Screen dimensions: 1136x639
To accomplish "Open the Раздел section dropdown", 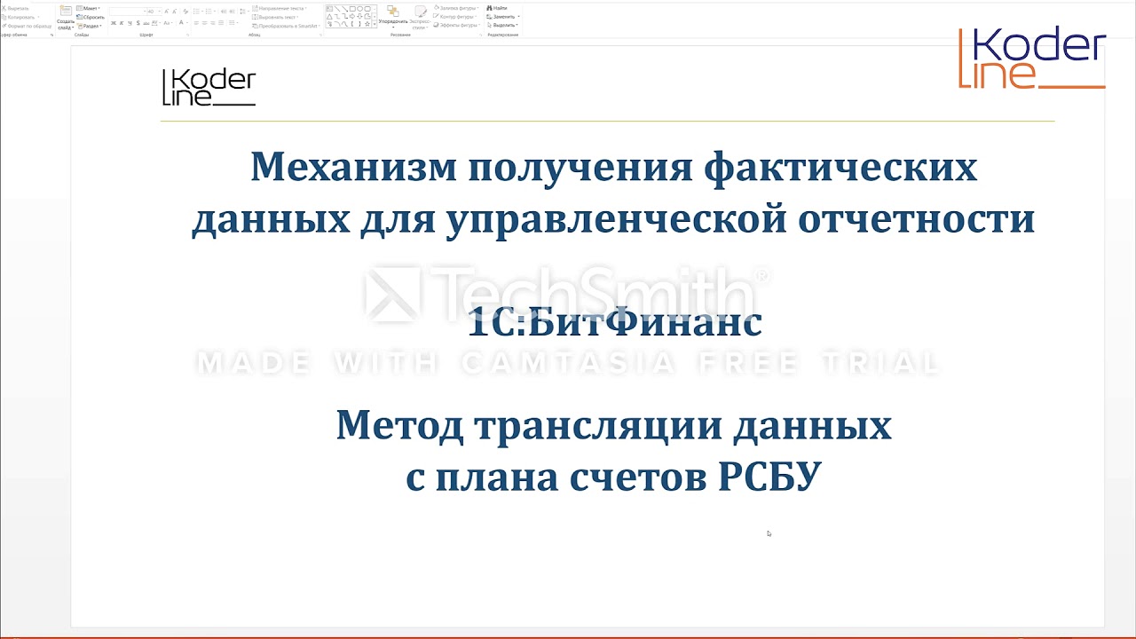I will 90,26.
